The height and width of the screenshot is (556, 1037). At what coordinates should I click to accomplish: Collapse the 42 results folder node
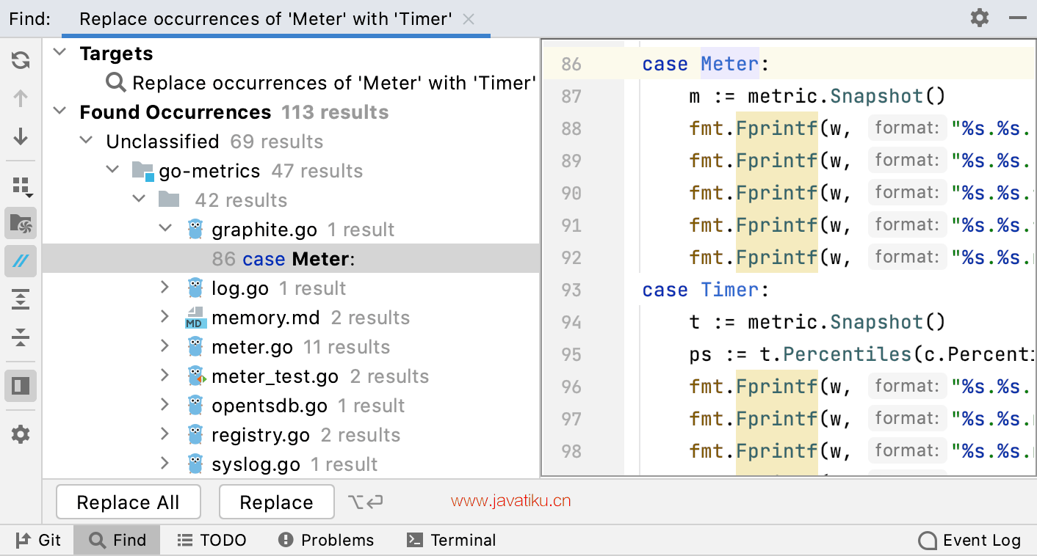coord(139,200)
